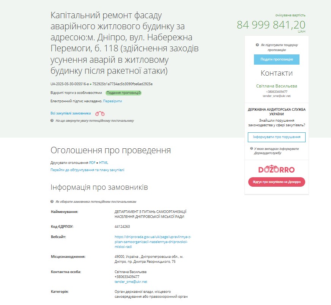Click Інформувати про порушення button
The width and height of the screenshot is (331, 305).
(277, 137)
